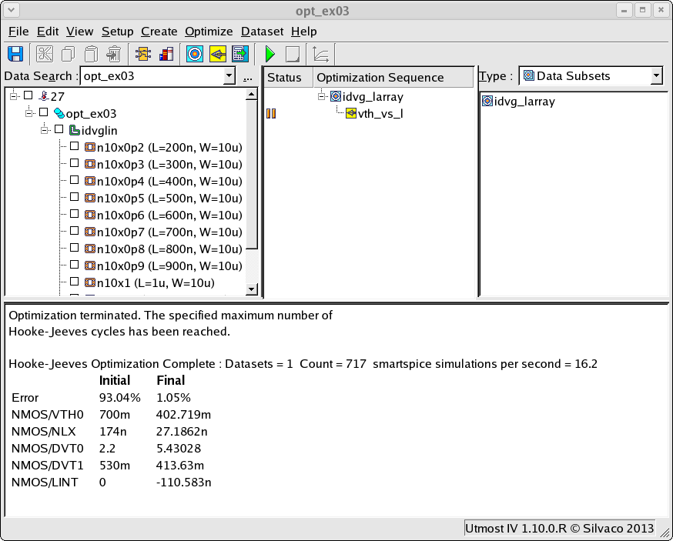Open the Dataset menu
The image size is (673, 541).
pyautogui.click(x=263, y=32)
